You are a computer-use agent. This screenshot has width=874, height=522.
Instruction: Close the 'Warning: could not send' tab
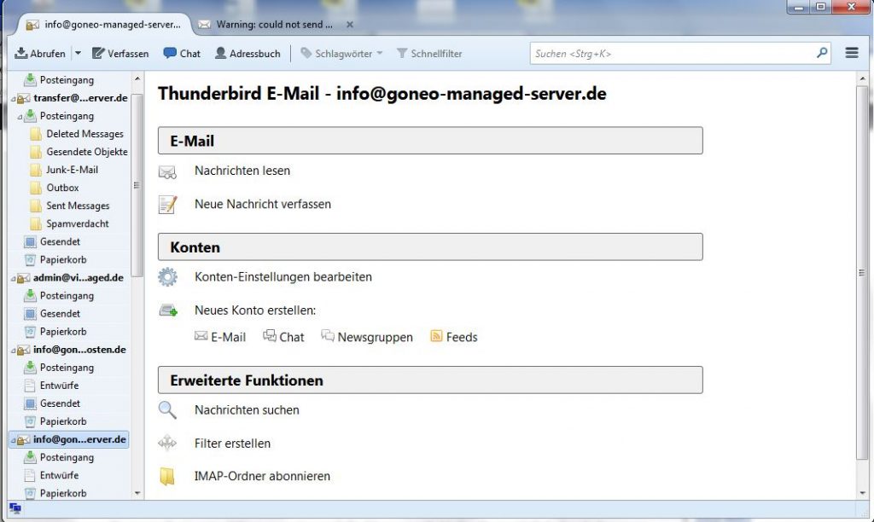click(349, 25)
